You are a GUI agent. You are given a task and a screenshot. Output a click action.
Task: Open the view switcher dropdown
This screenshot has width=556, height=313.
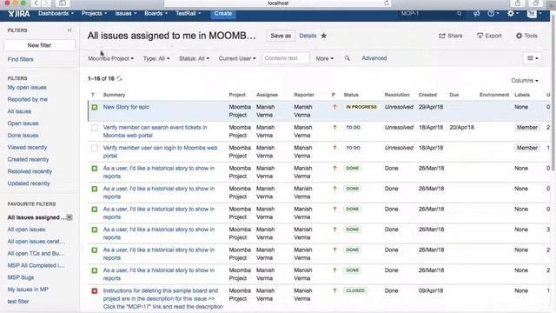[x=533, y=58]
